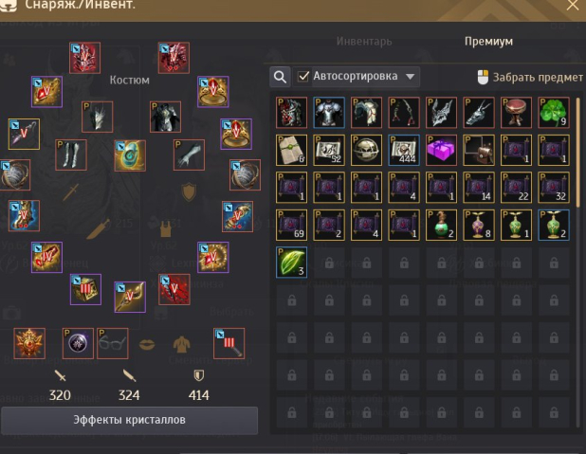The height and width of the screenshot is (454, 586).
Task: Select the scroll item with count 444
Action: click(404, 150)
